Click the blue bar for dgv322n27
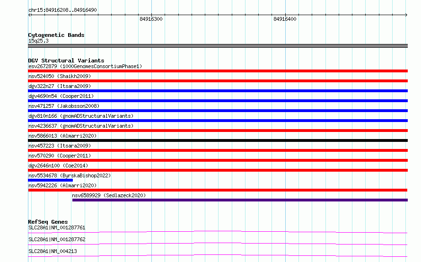 (x=218, y=91)
